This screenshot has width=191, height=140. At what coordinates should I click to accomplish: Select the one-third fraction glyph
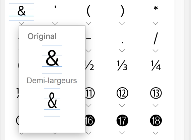(x=122, y=66)
